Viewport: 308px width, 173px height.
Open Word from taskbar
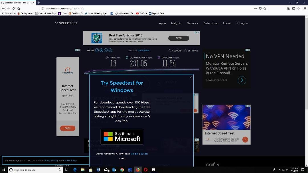coord(98,170)
